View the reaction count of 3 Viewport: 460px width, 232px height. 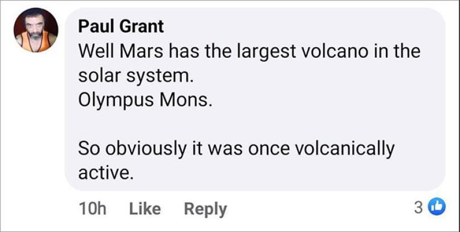tap(419, 208)
